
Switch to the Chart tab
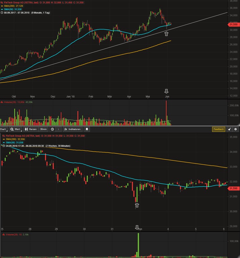click(3, 129)
